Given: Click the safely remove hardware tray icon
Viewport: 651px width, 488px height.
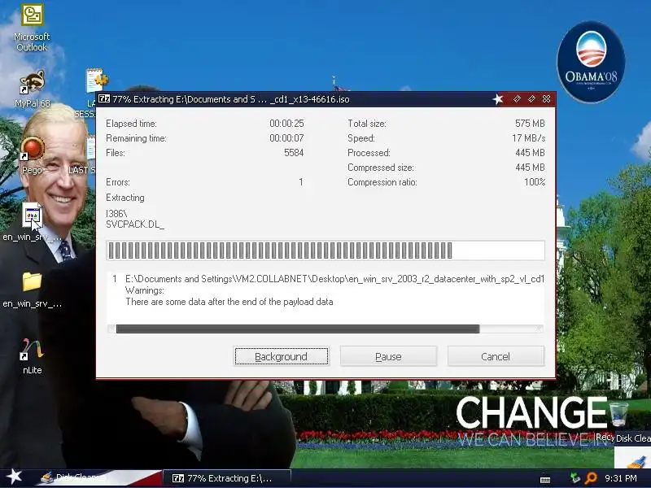Looking at the screenshot, I should click(575, 478).
